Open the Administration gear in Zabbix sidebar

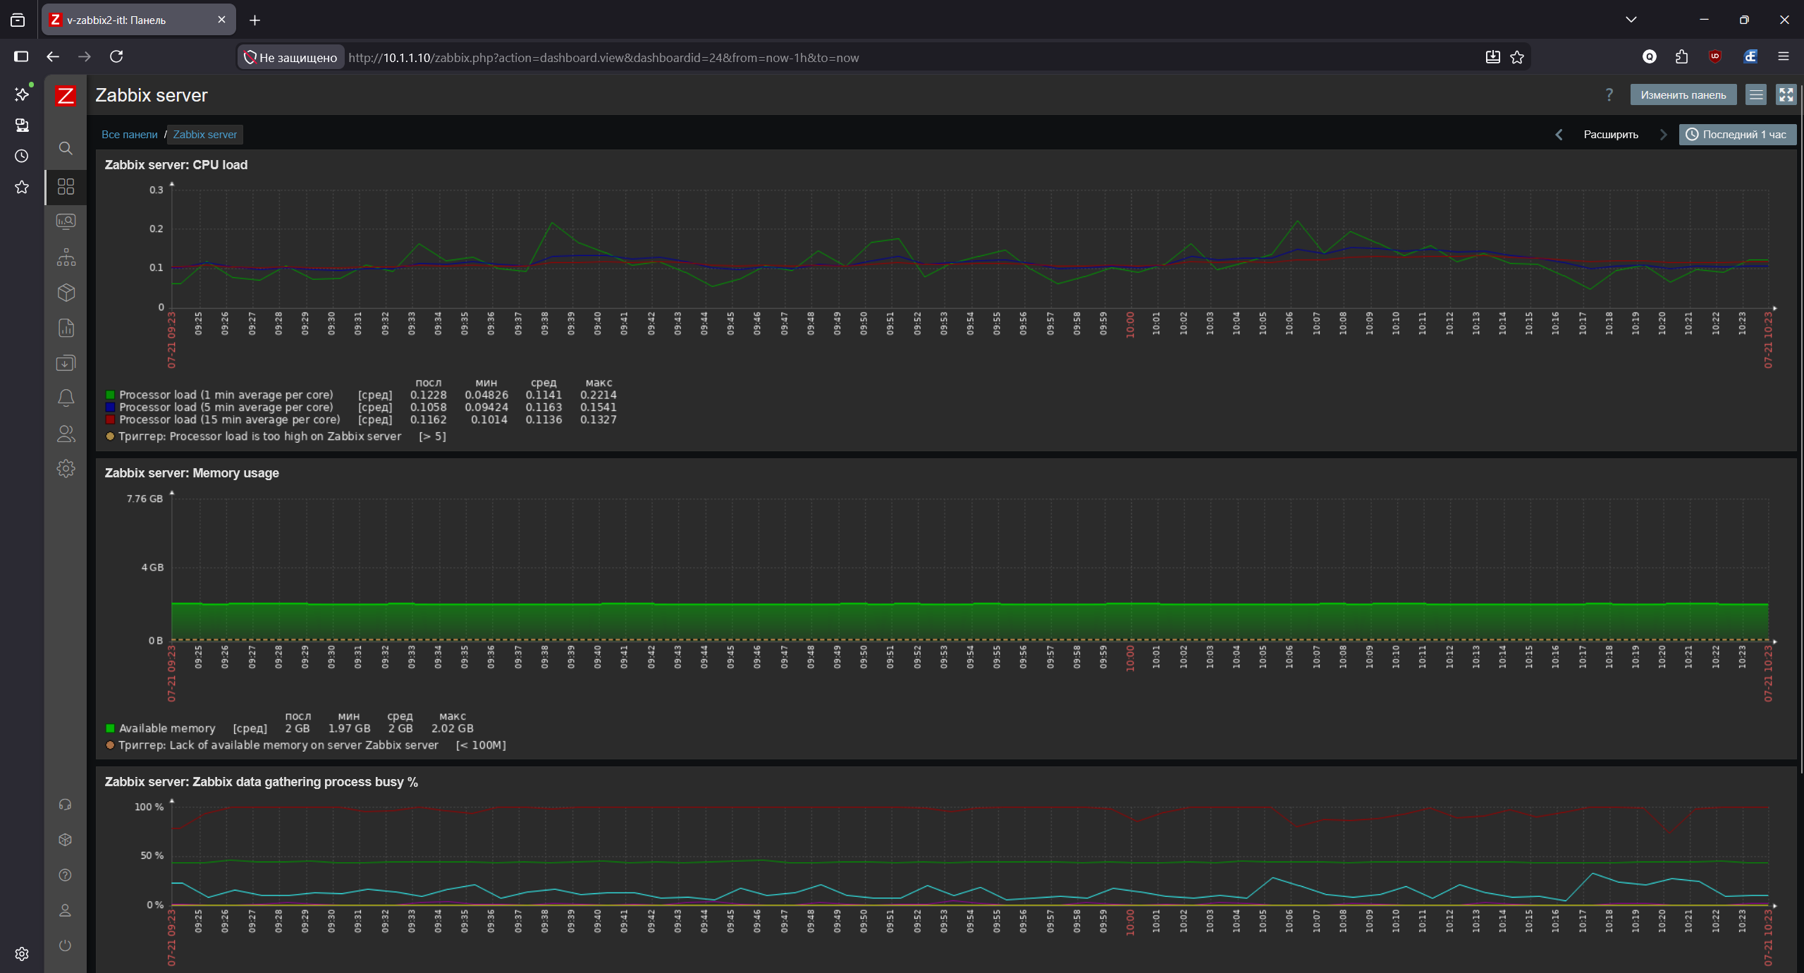[x=66, y=469]
